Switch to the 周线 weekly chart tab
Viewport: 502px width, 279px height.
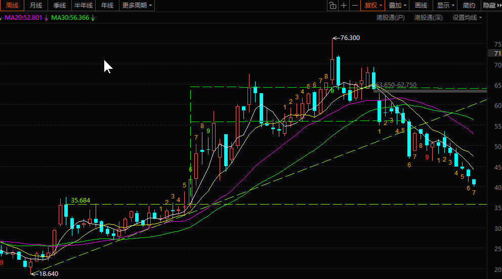(12, 6)
